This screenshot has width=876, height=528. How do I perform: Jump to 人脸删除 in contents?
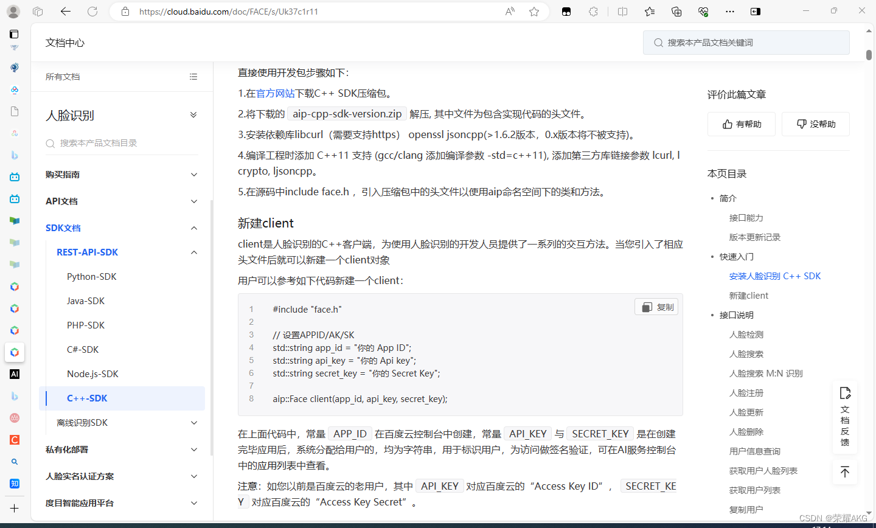(x=746, y=432)
